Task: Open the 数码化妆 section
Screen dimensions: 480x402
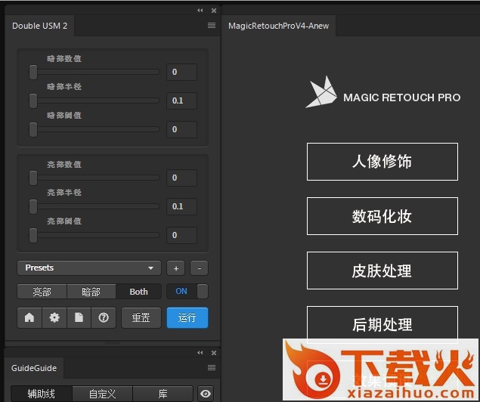Action: click(382, 216)
